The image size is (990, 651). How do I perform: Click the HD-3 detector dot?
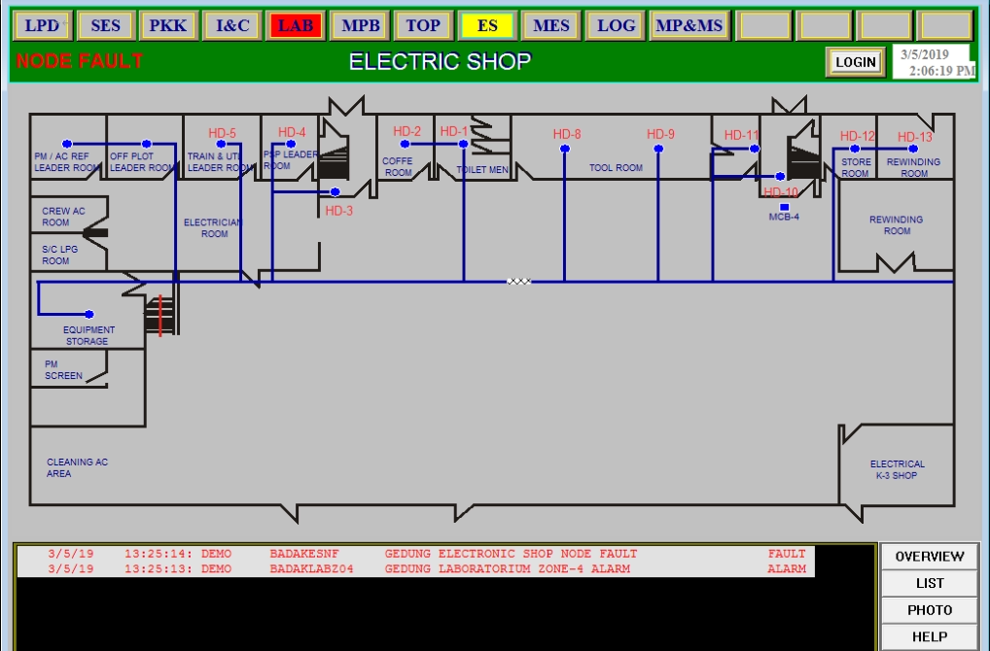pos(336,192)
